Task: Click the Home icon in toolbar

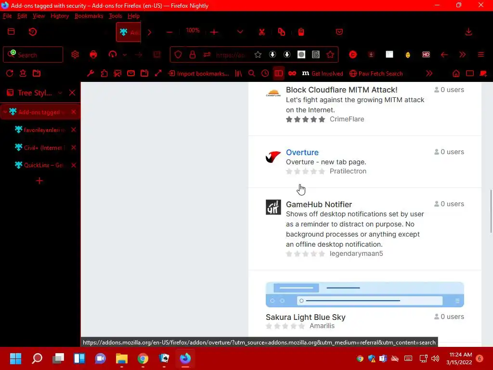Action: [456, 73]
